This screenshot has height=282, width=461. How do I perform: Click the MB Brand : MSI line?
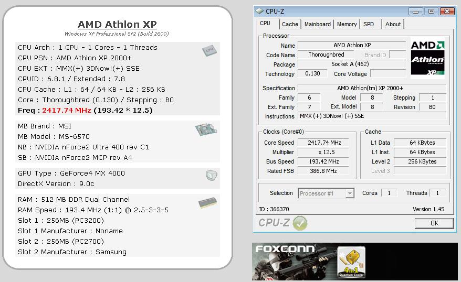45,126
